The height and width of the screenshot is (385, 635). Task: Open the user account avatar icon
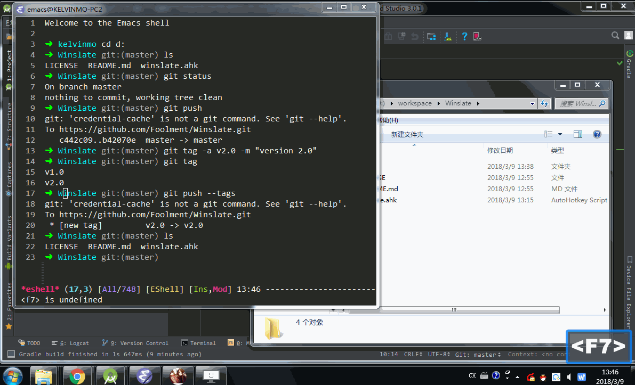pos(629,36)
